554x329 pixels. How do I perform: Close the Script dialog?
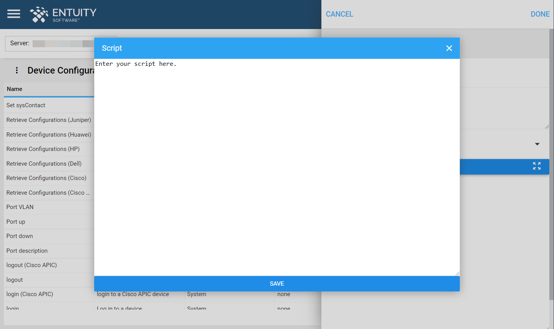pyautogui.click(x=449, y=48)
